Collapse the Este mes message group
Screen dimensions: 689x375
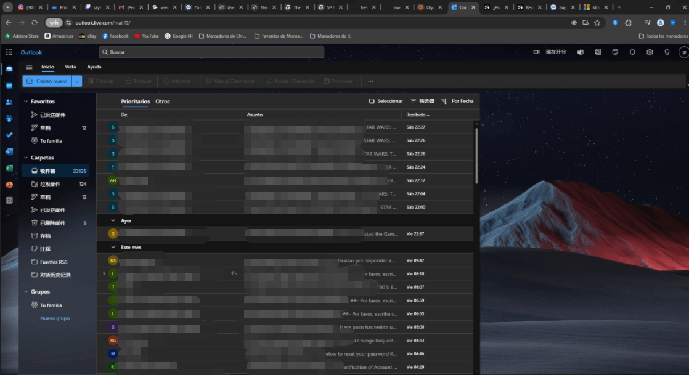113,247
